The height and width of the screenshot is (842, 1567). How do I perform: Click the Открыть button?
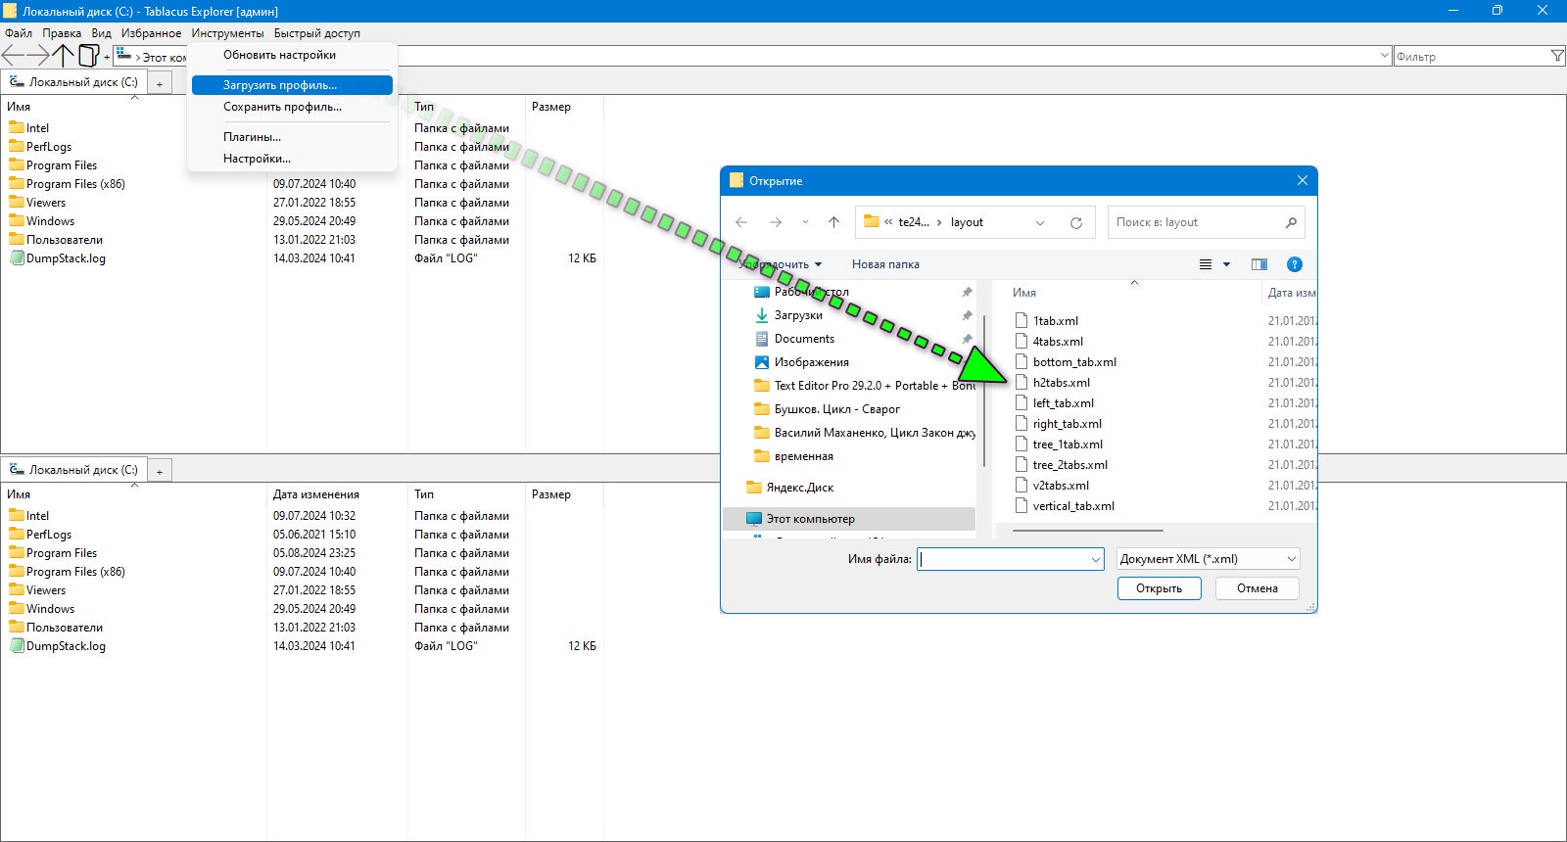click(1159, 588)
